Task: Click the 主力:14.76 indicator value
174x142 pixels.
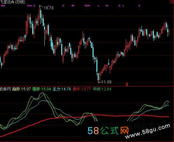Action: (62, 89)
